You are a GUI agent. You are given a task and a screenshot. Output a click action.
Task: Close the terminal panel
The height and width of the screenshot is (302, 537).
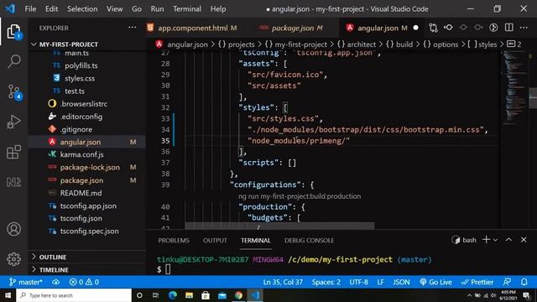tap(524, 240)
